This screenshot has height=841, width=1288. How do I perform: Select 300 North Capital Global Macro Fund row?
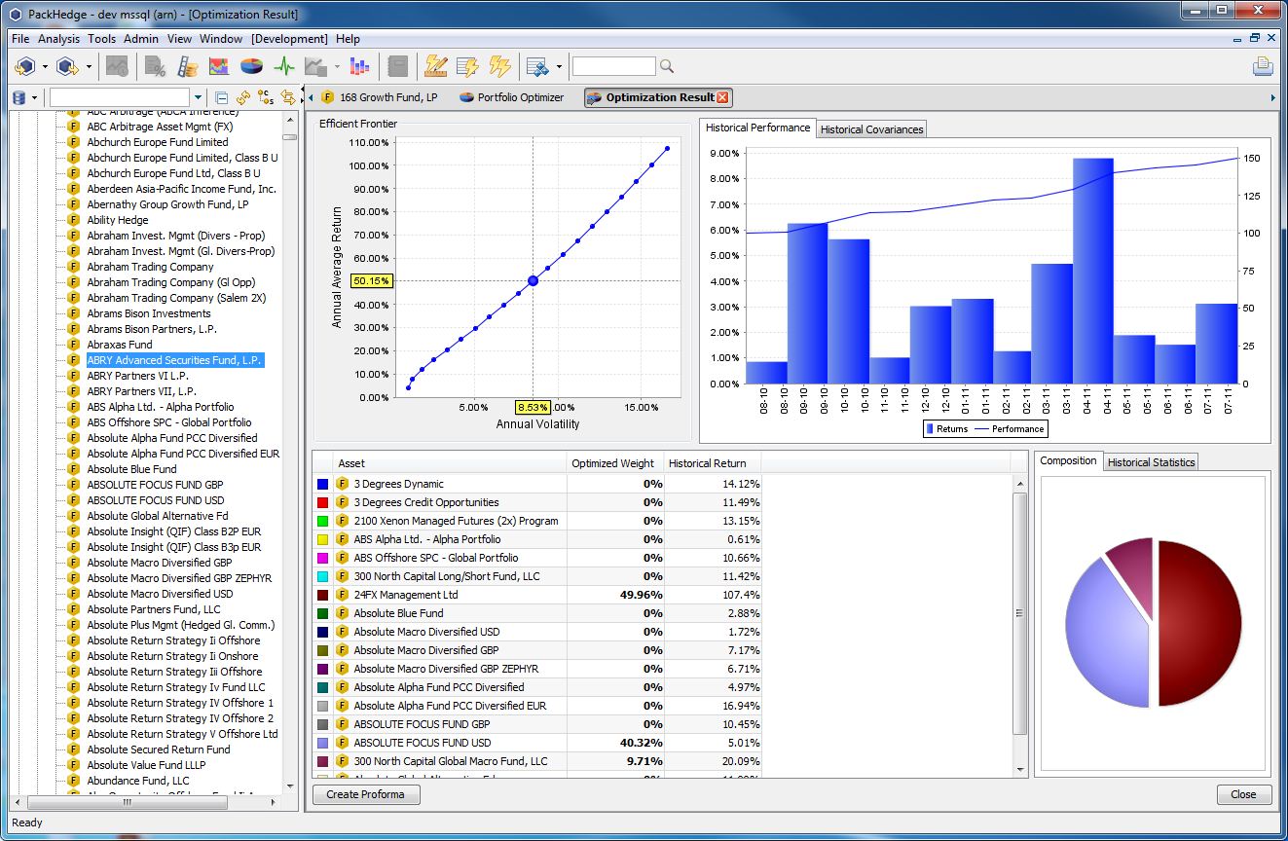[537, 761]
